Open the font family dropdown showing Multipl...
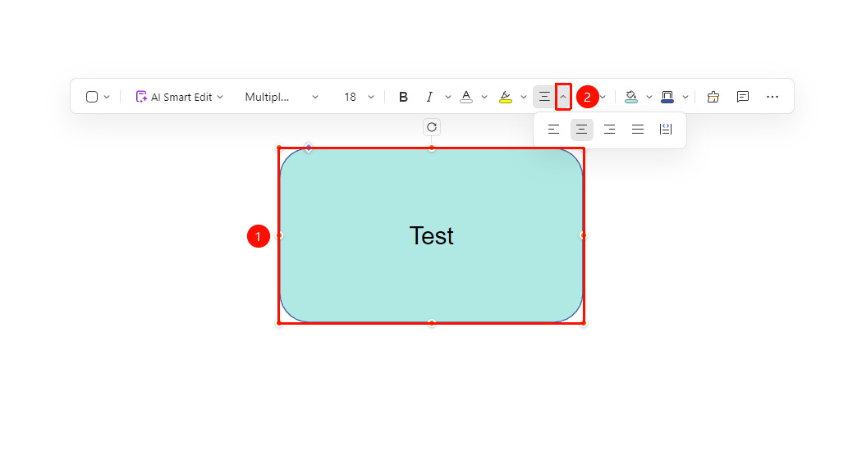 [282, 97]
